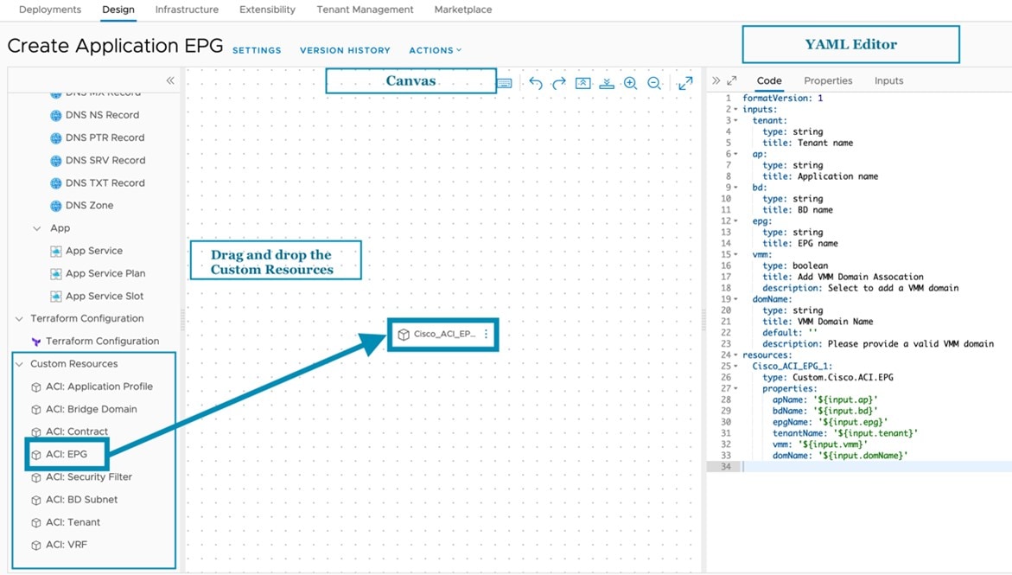Open the Marketplace tab
Viewport: 1012px width, 575px height.
coord(463,10)
